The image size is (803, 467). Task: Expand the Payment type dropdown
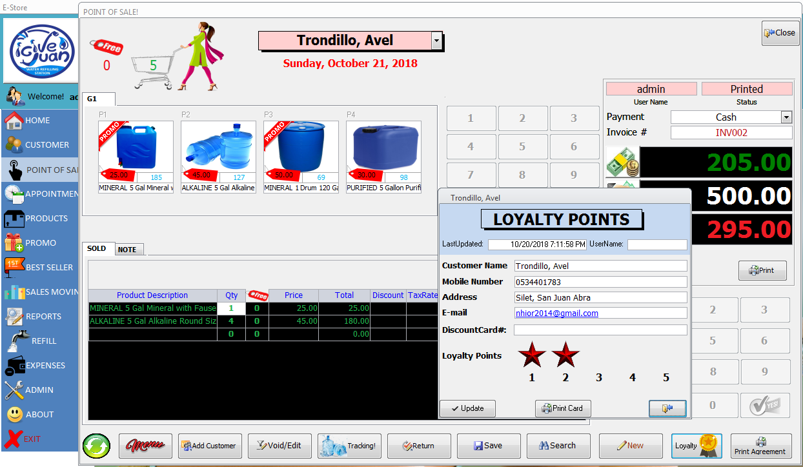786,117
